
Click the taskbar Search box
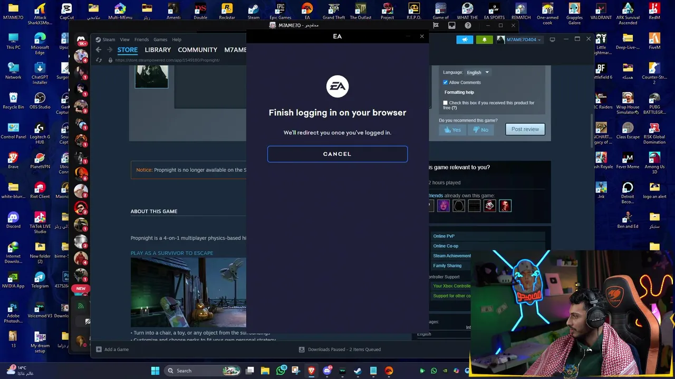pos(202,371)
